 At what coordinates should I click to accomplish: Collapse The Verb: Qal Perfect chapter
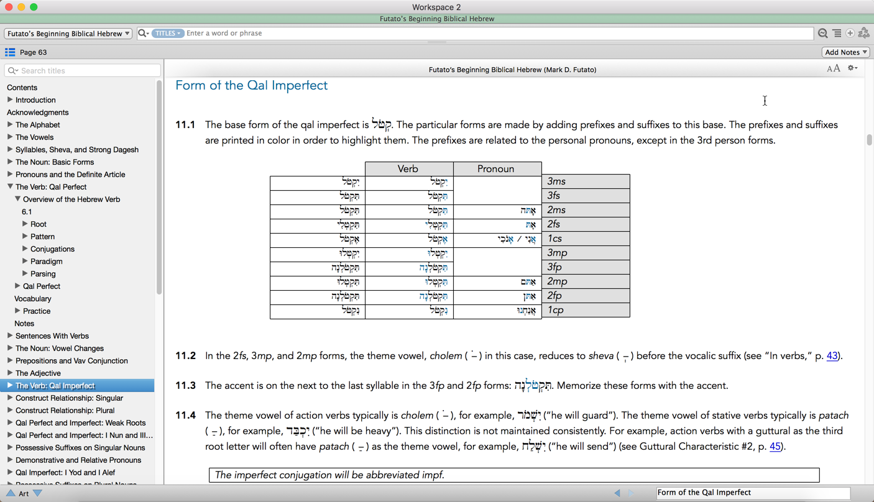[10, 186]
